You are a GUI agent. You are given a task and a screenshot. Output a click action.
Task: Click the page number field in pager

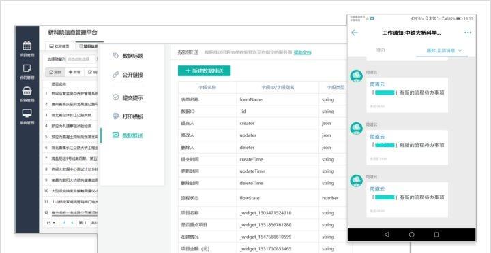pyautogui.click(x=85, y=223)
